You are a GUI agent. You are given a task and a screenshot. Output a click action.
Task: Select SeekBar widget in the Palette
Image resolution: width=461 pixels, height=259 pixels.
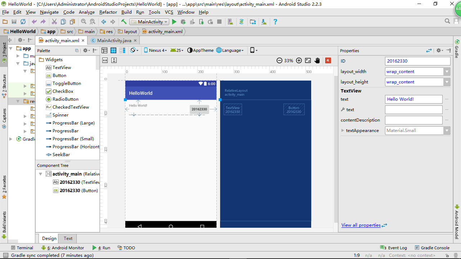tap(61, 155)
